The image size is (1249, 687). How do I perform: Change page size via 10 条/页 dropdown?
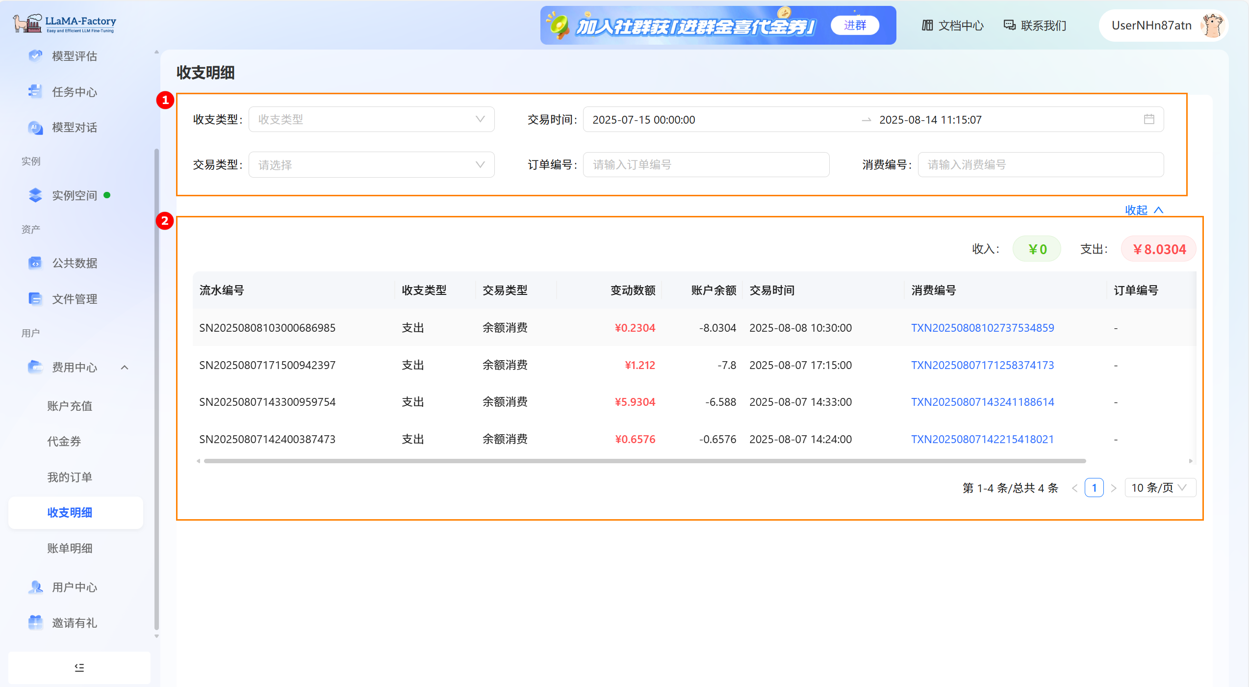[x=1160, y=488]
